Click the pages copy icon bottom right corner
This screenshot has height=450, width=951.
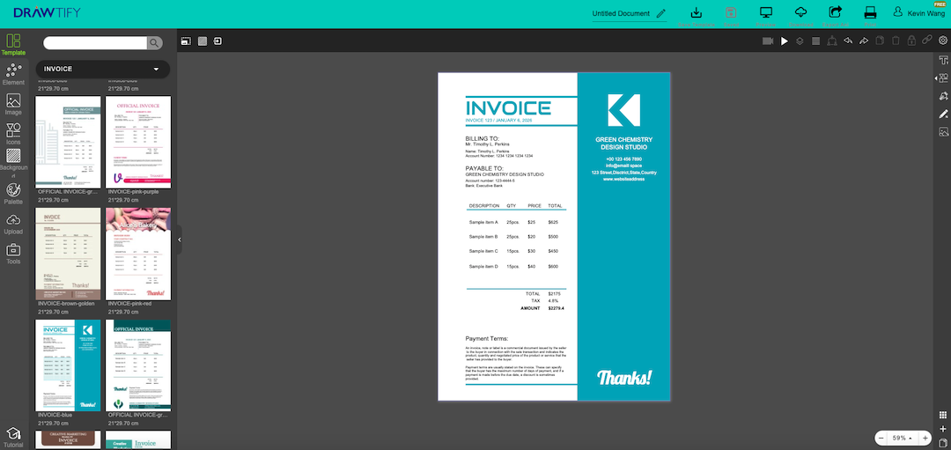click(x=943, y=443)
